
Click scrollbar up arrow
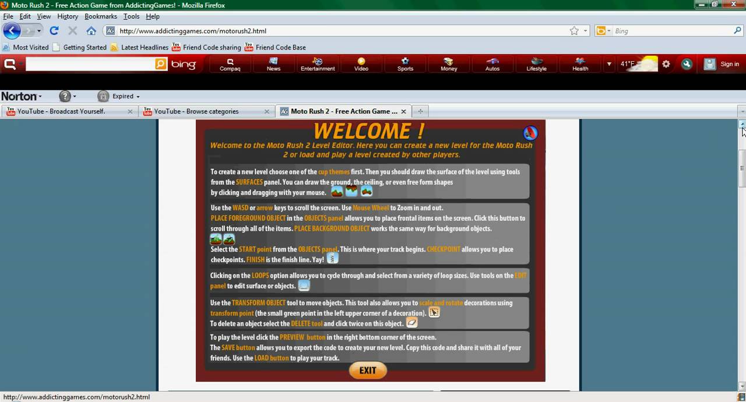[742, 124]
